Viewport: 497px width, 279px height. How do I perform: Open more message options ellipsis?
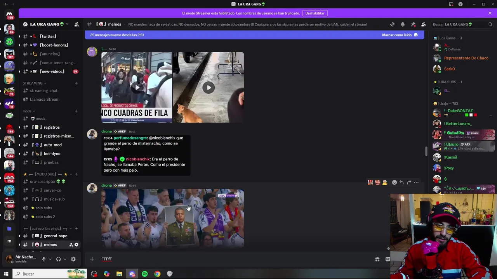[x=416, y=182]
